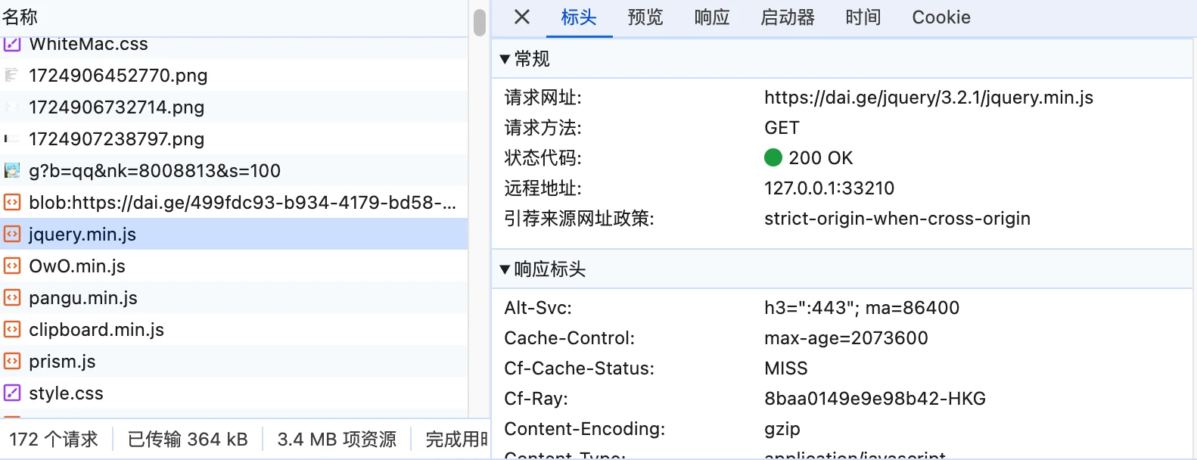Click the prism.js script icon

pyautogui.click(x=12, y=362)
